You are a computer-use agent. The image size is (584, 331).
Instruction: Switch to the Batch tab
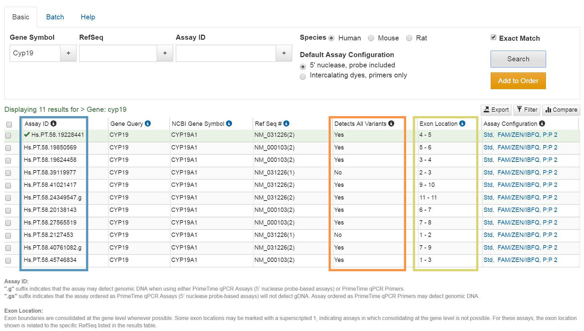click(55, 17)
